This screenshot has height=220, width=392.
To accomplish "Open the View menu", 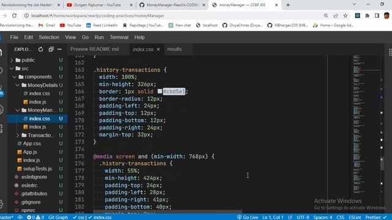I will click(70, 37).
